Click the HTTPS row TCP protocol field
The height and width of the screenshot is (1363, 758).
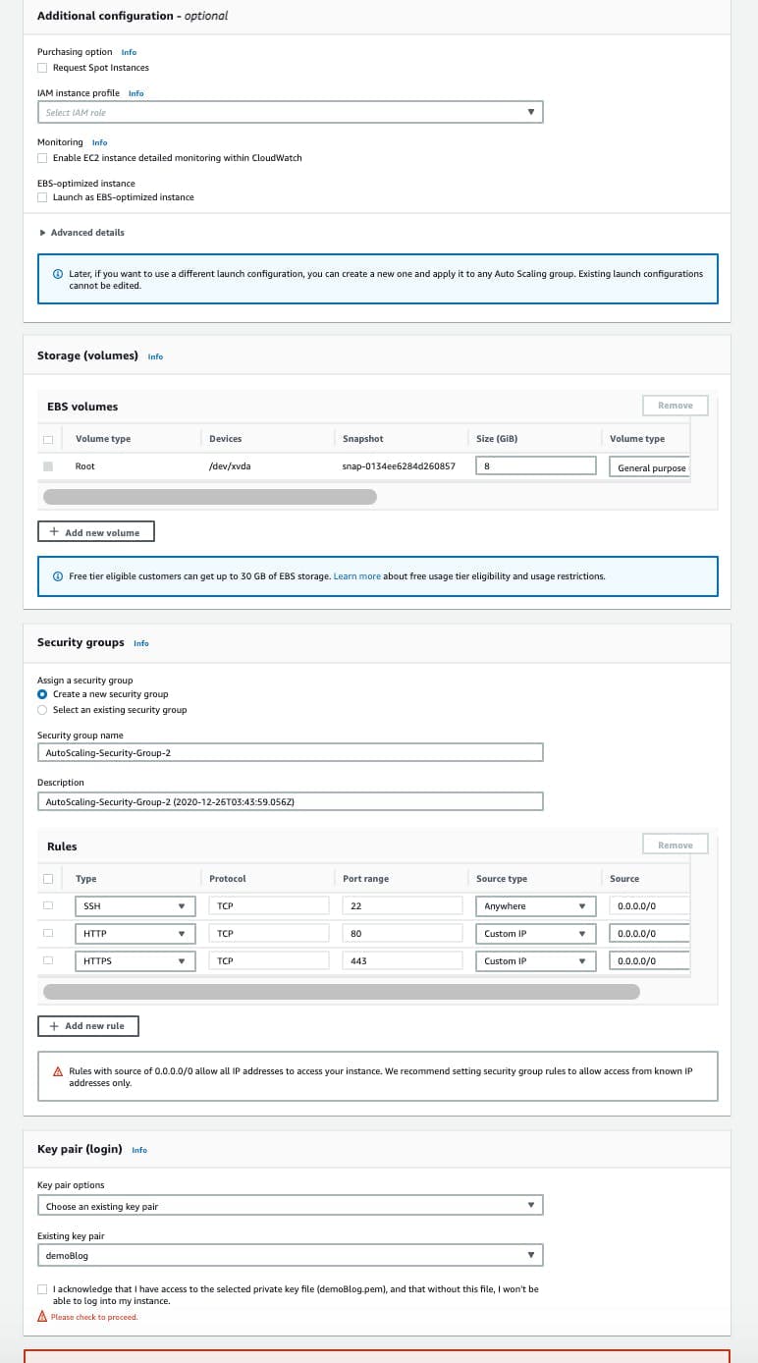269,961
